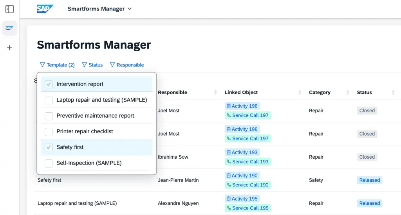Click Jean-Pierre Martin responsible cell
Image resolution: width=401 pixels, height=215 pixels.
tap(178, 180)
